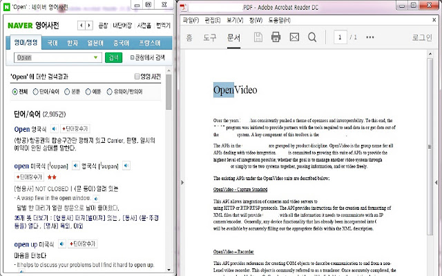Select 일본어 dictionary tab

[x=95, y=43]
